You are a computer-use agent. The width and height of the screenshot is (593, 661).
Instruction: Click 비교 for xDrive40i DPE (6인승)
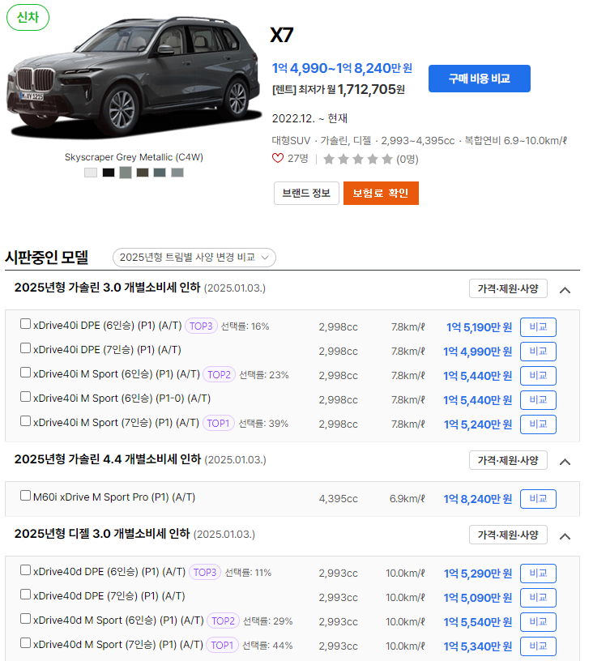click(538, 327)
